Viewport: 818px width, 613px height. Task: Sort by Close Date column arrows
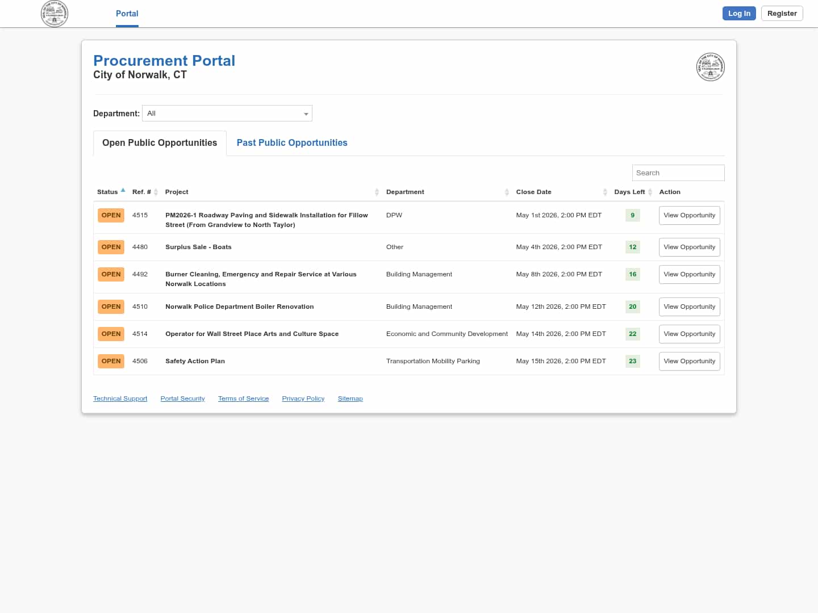click(605, 192)
